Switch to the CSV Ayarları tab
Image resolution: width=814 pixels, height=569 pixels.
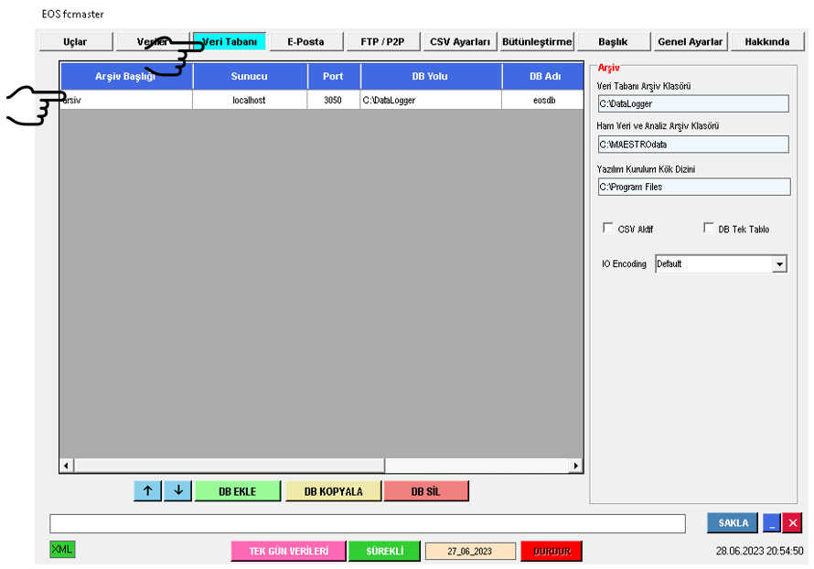(x=460, y=41)
